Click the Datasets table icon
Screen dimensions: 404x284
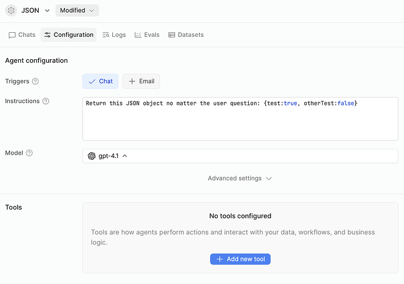tap(172, 35)
